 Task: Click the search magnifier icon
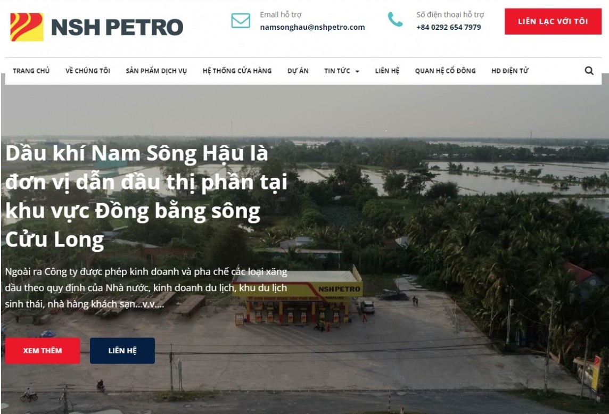point(589,70)
